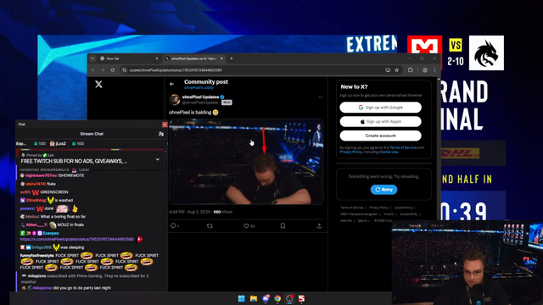
Task: Open the purple chat app on taskbar
Action: 266,298
